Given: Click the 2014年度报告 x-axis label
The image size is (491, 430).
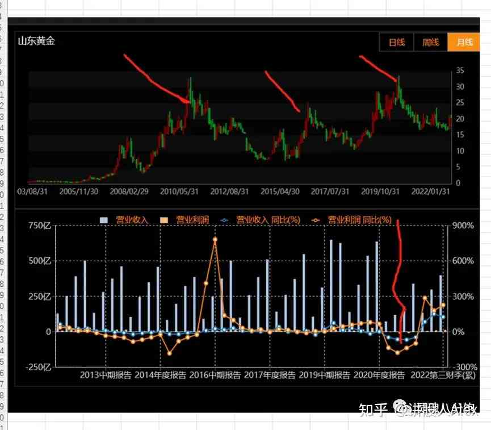Looking at the screenshot, I should click(x=161, y=375).
